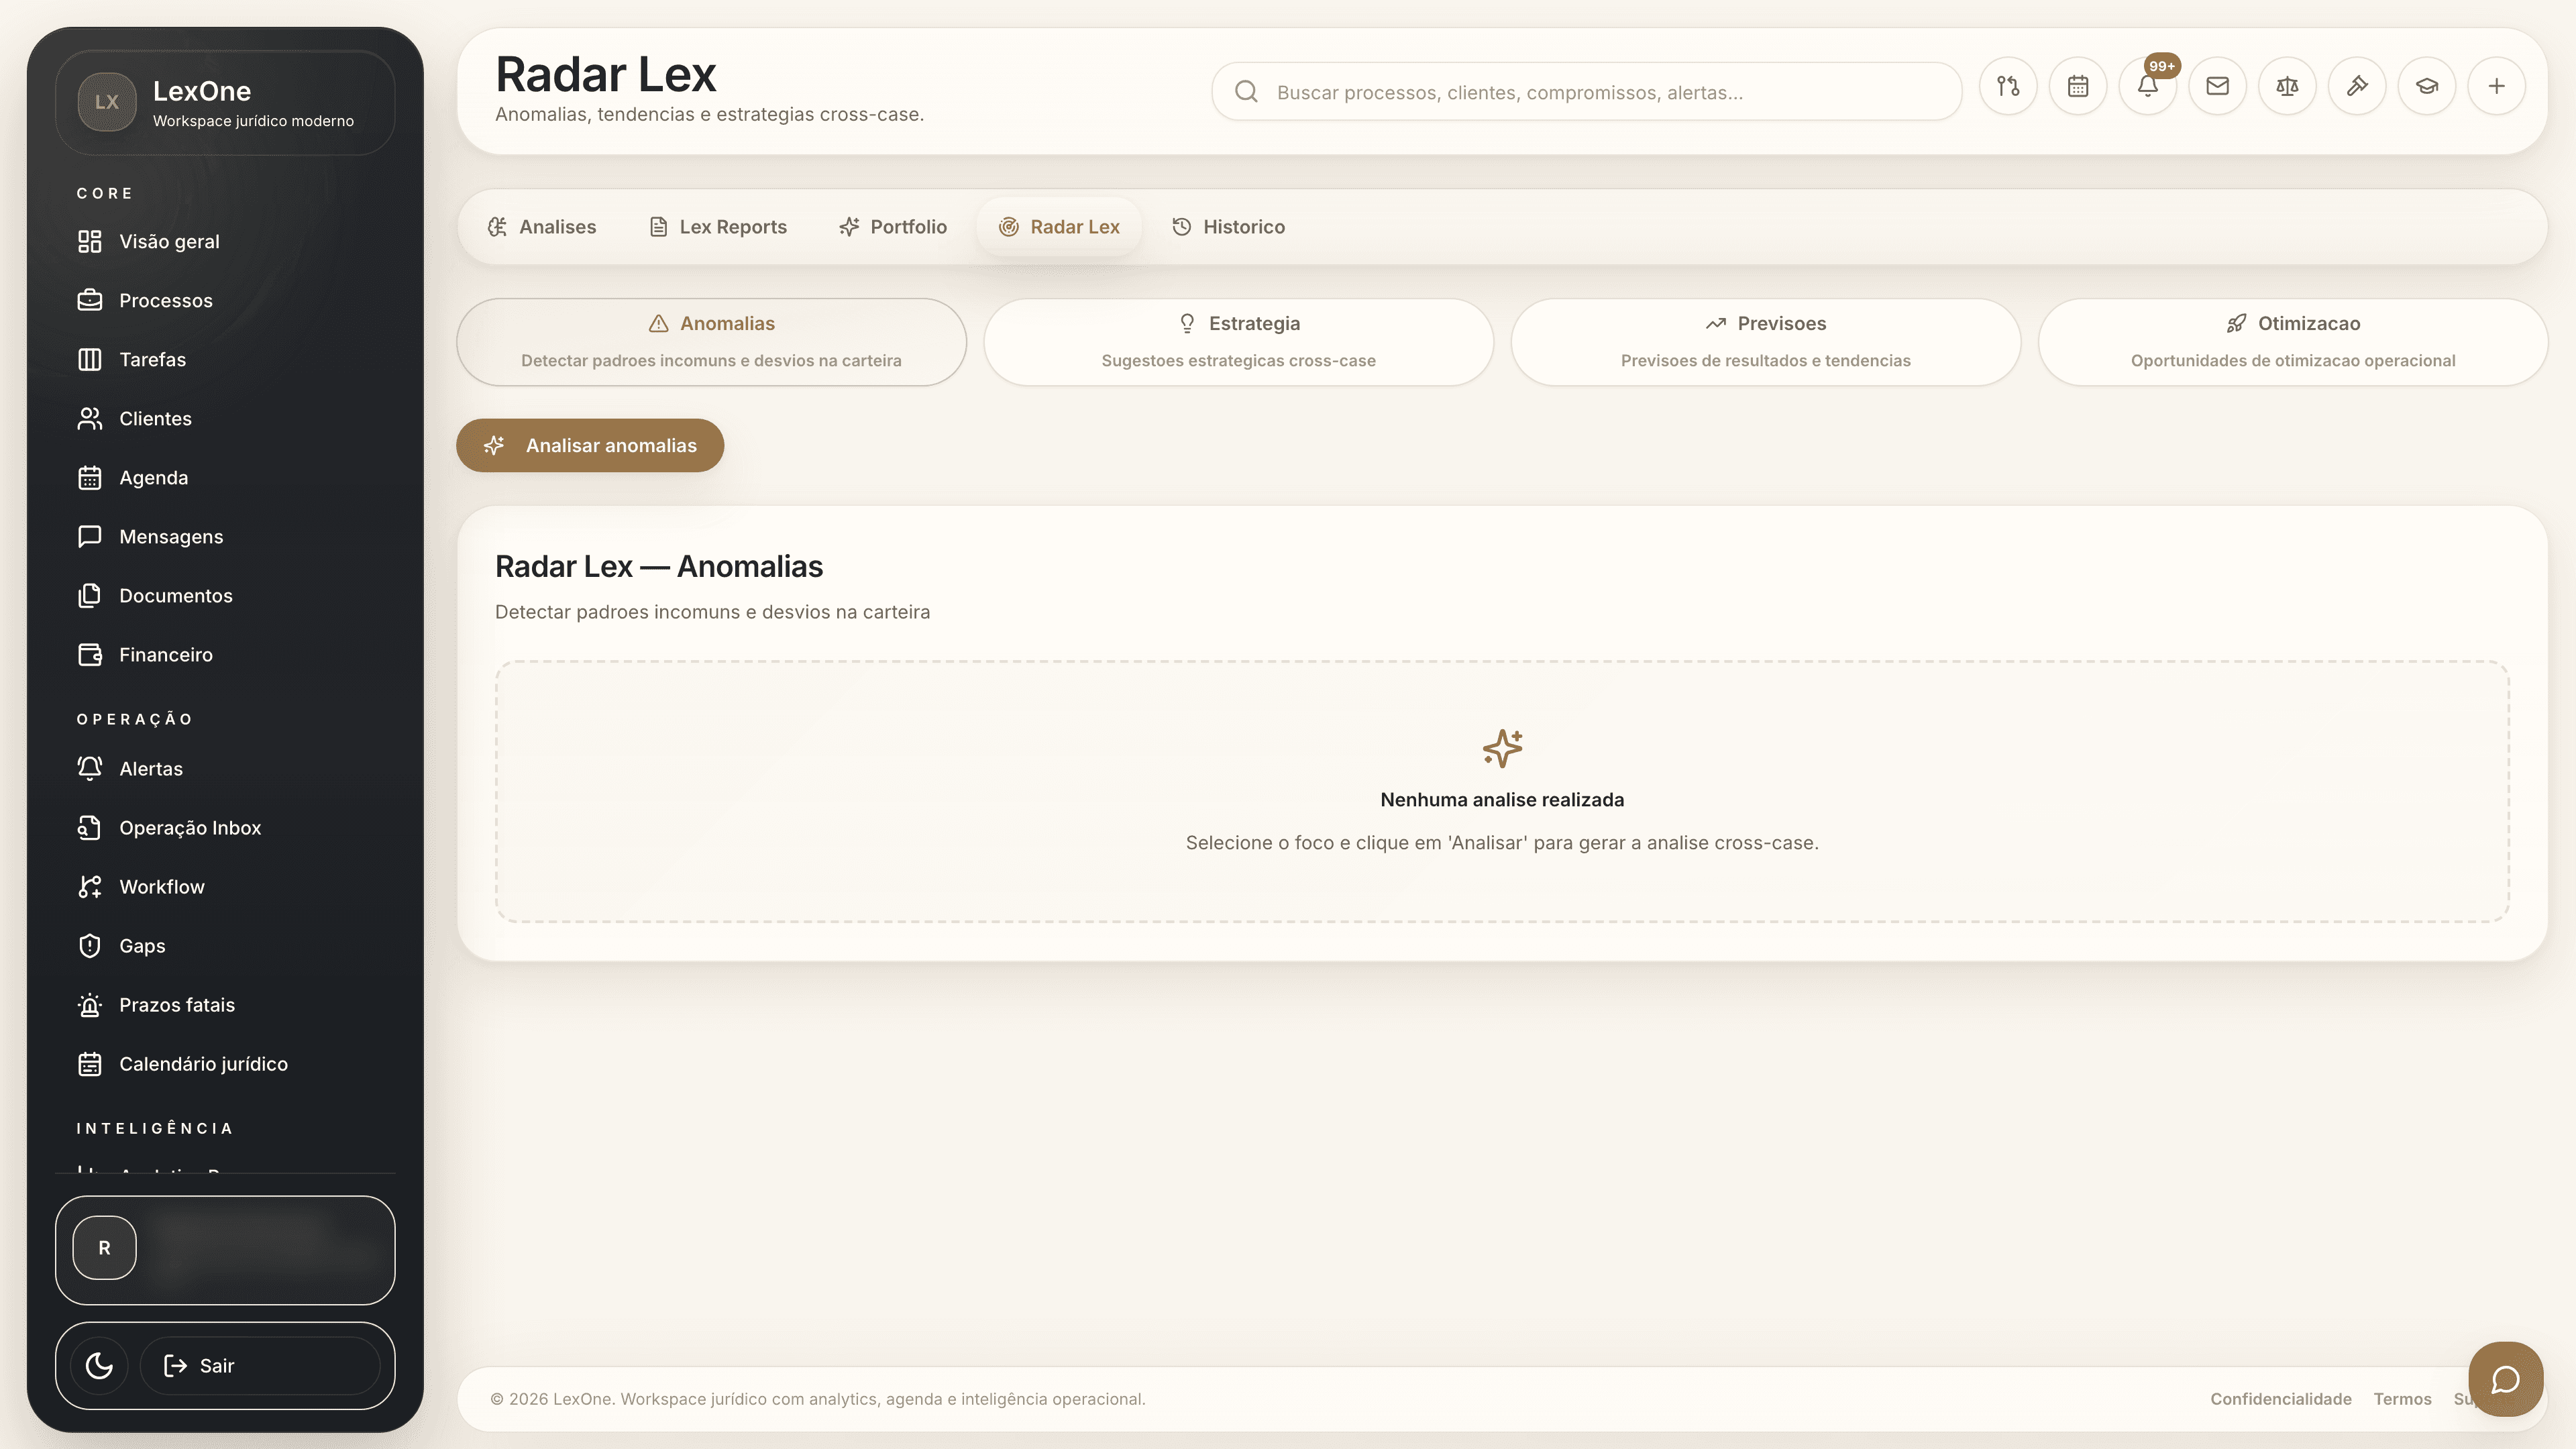Screen dimensions: 2576x1449
Task: Click the pull-request icon in header
Action: coord(2008,87)
